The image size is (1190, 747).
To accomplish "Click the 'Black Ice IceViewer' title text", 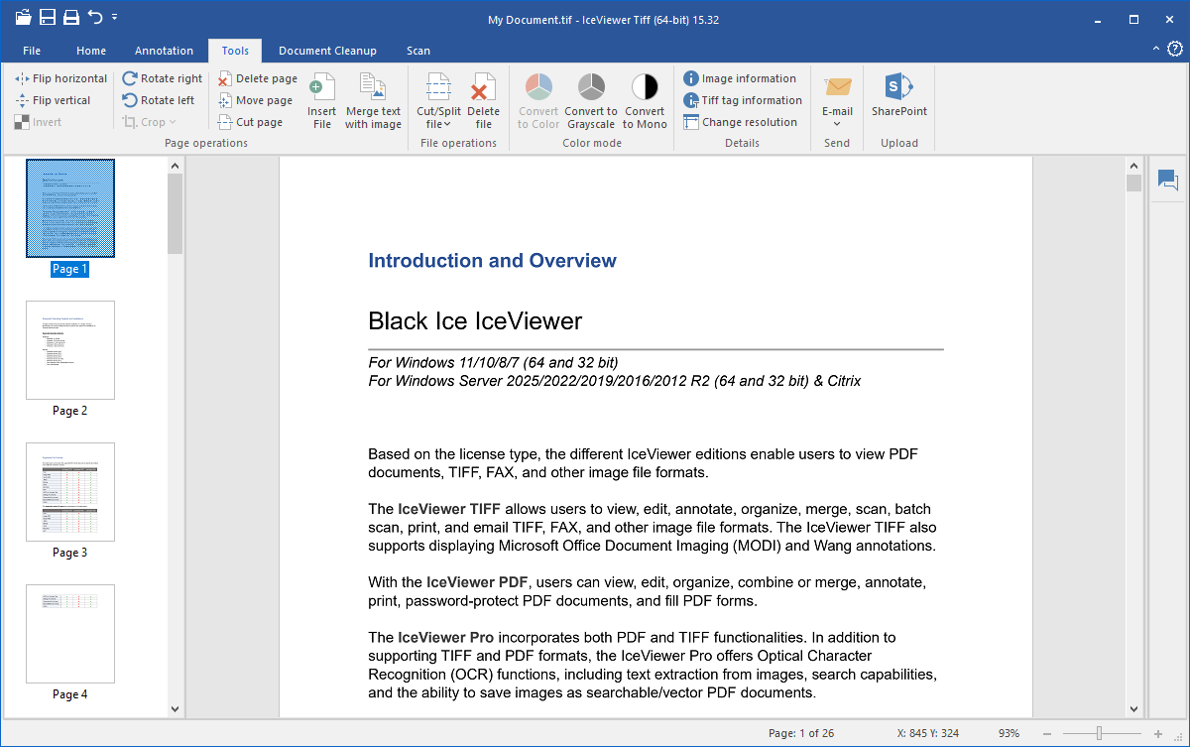I will (x=475, y=320).
